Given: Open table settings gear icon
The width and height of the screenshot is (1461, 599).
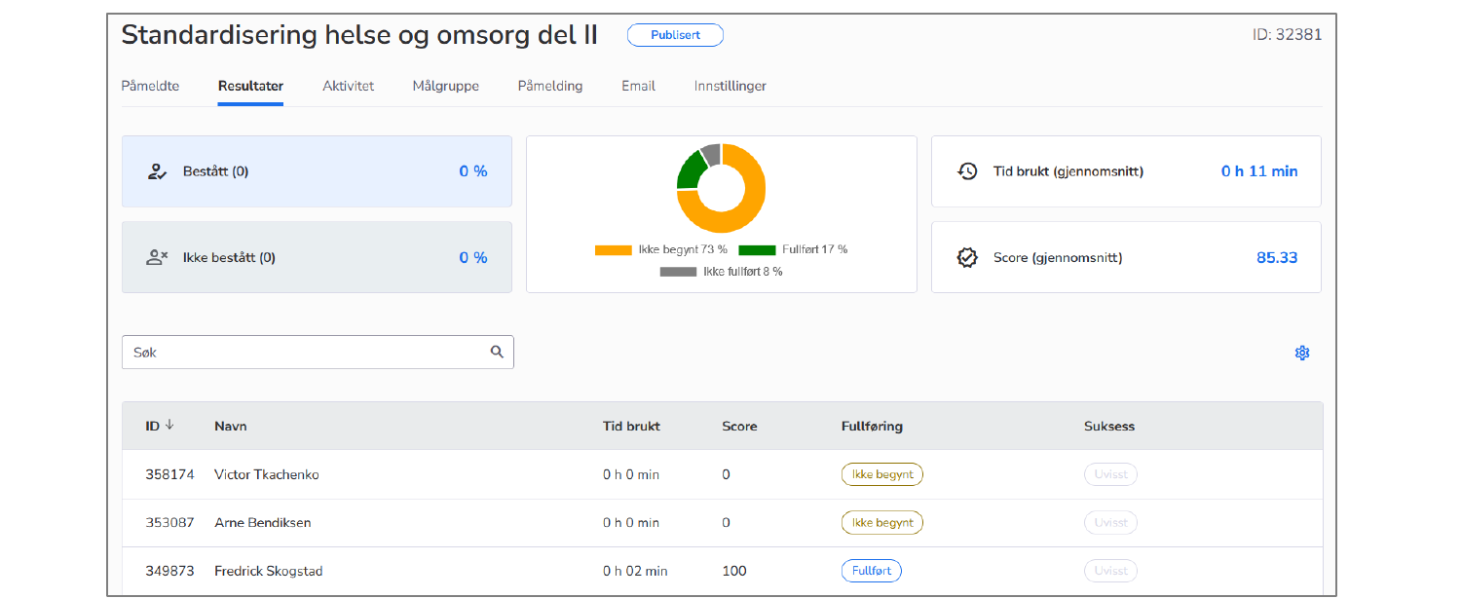Looking at the screenshot, I should pyautogui.click(x=1302, y=353).
